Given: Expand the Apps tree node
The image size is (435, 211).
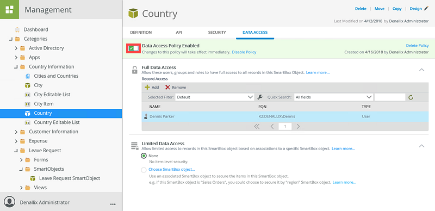Looking at the screenshot, I should coord(16,58).
